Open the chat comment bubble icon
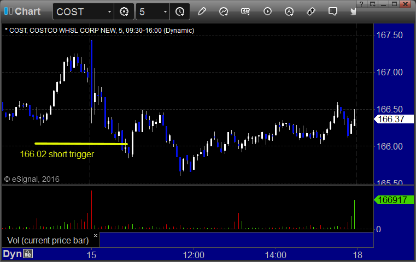The height and width of the screenshot is (262, 416). point(333,11)
